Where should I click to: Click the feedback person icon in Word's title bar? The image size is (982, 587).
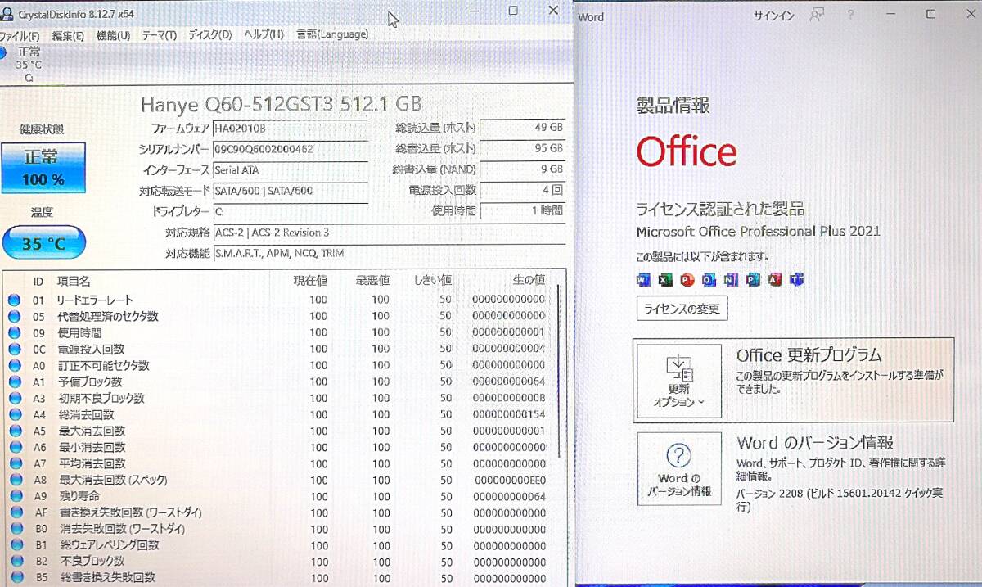[x=816, y=15]
